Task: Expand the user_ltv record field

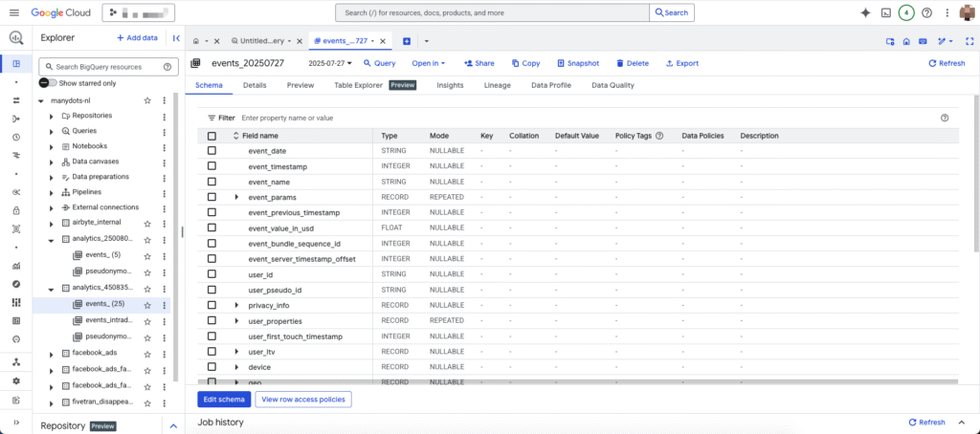Action: coord(237,352)
